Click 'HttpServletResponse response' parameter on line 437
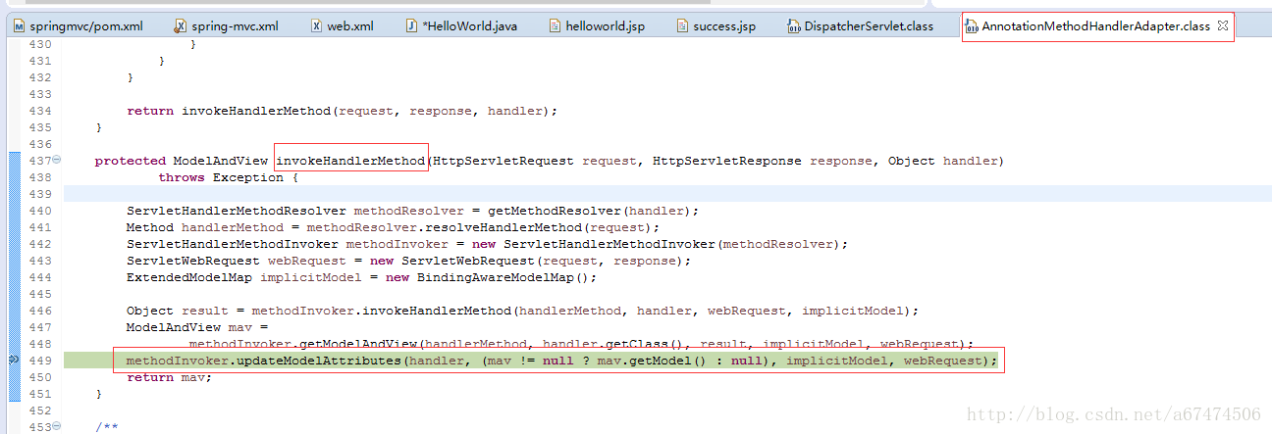 [x=763, y=161]
